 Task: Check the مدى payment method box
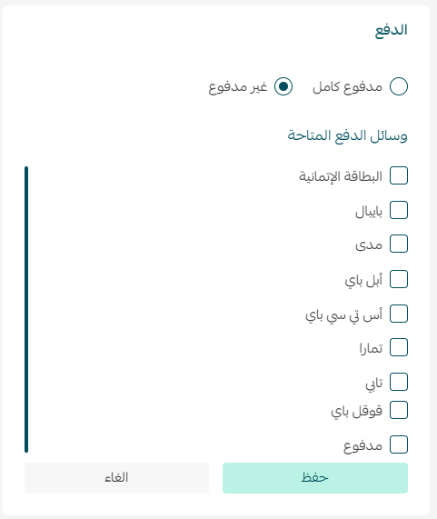click(399, 244)
